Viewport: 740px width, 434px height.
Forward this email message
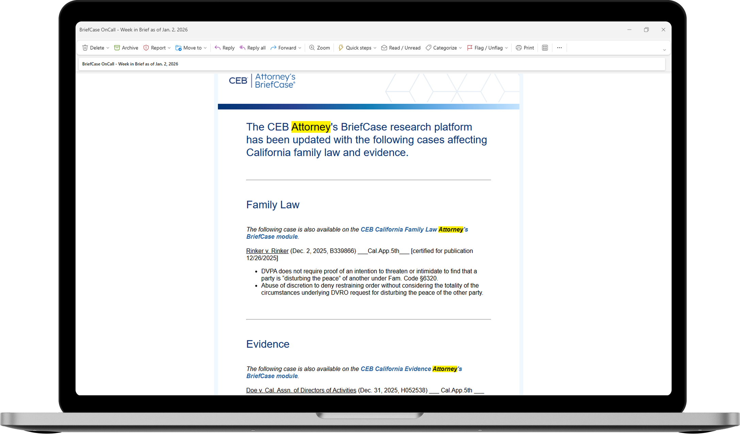coord(283,48)
